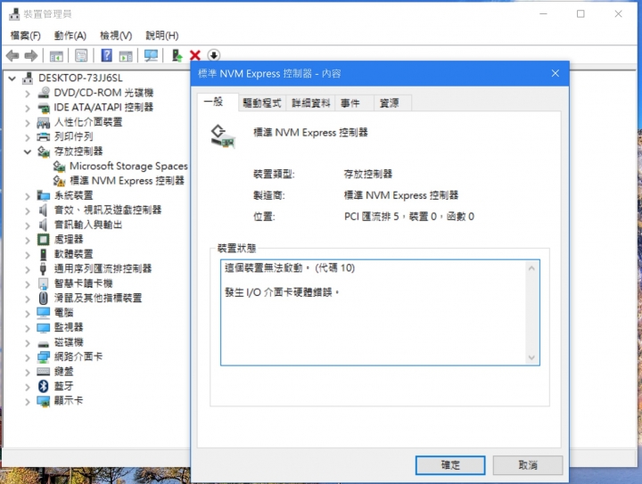Screen dimensions: 642x484
Task: Click the NVM Express warning device icon
Action: point(59,181)
